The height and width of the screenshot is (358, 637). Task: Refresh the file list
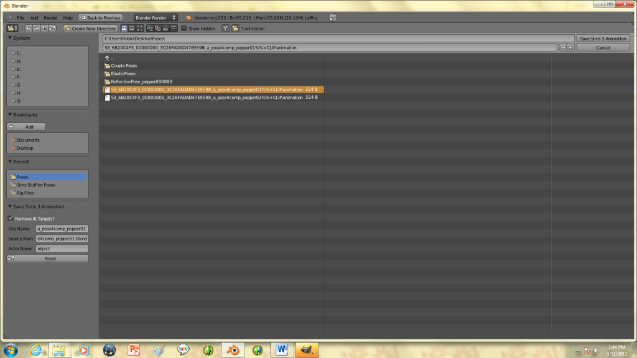coord(52,29)
